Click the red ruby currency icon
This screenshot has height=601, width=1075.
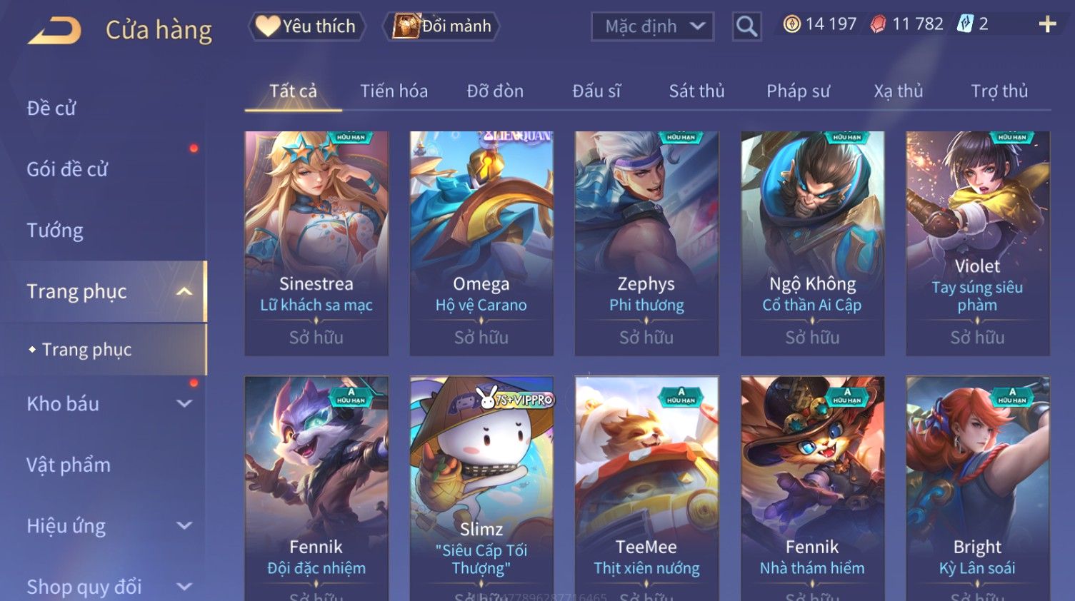point(879,24)
